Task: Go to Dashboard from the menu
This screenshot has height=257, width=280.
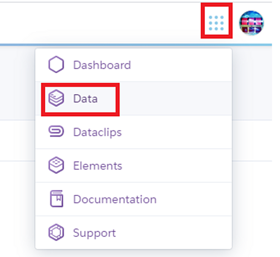Action: click(102, 65)
